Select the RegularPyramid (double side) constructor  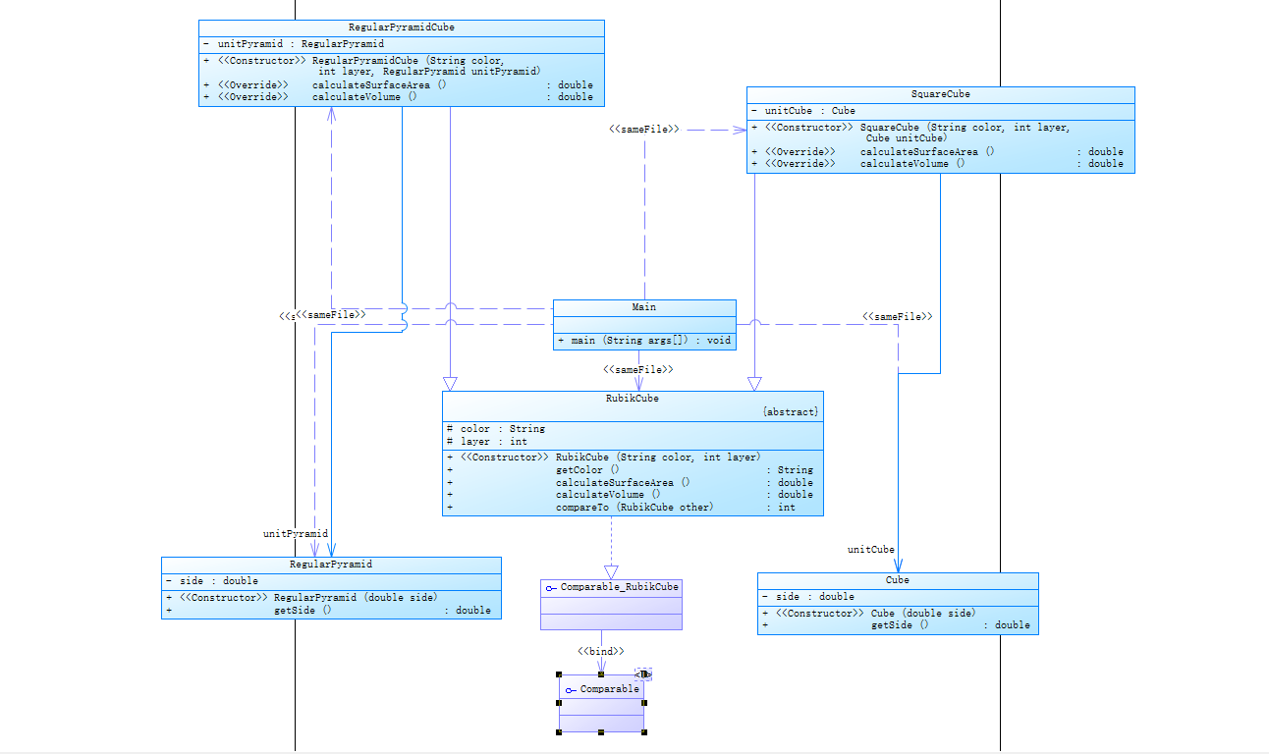(x=302, y=597)
